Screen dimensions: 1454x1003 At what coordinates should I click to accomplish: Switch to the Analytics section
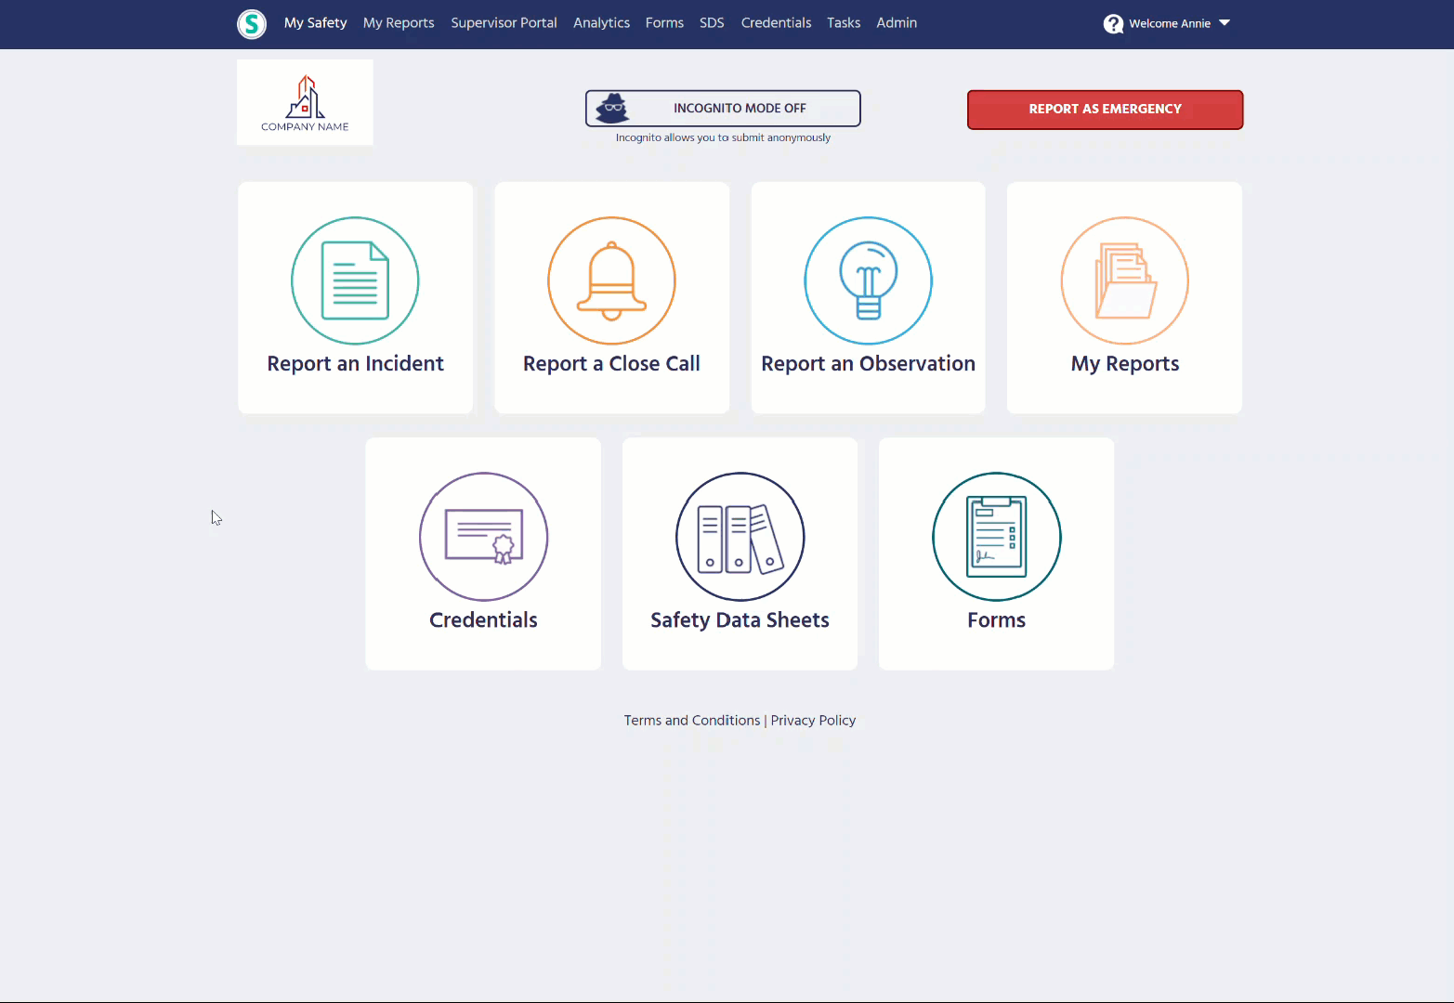(x=601, y=22)
